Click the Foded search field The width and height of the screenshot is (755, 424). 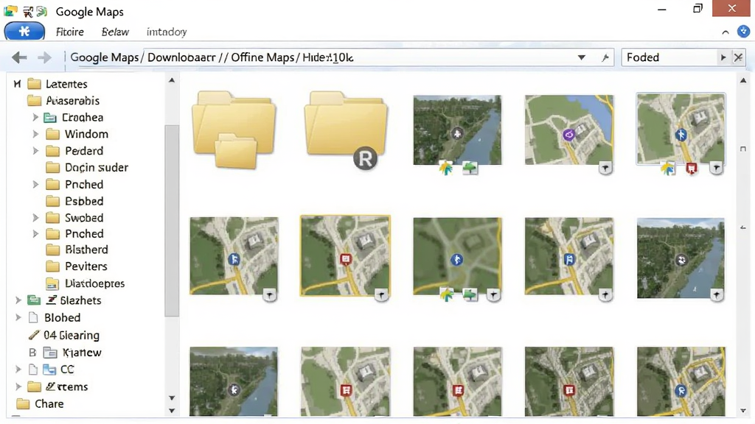(x=669, y=57)
